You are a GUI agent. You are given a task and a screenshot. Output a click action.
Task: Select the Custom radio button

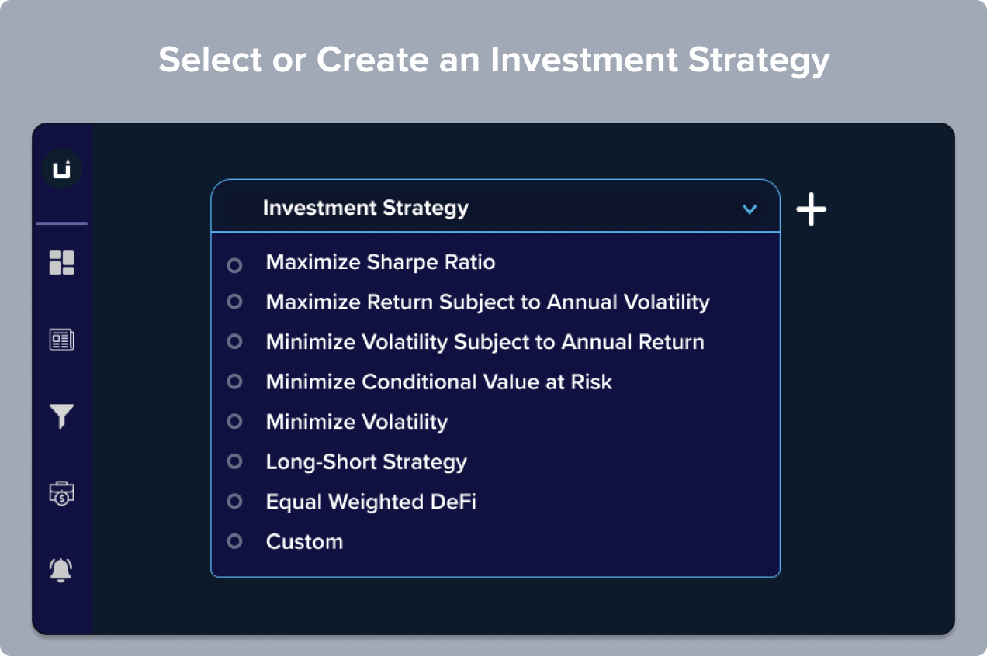(234, 541)
